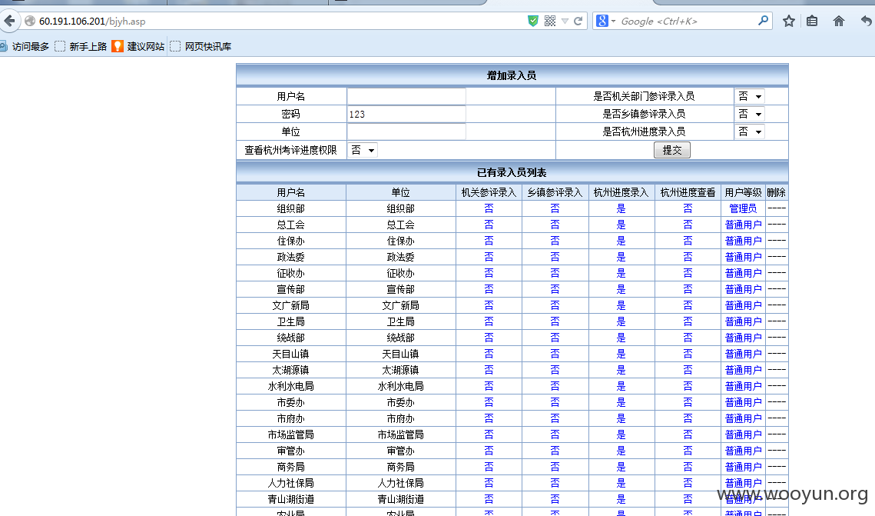This screenshot has width=875, height=516.
Task: Click 普通用户 link in 总工会 row
Action: tap(743, 225)
